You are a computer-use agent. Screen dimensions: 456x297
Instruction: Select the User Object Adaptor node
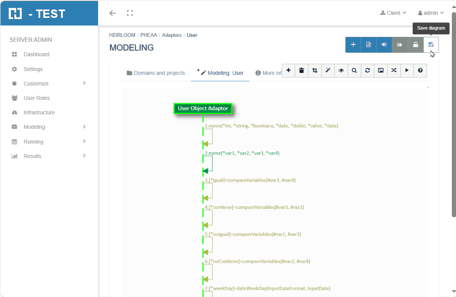pos(203,109)
